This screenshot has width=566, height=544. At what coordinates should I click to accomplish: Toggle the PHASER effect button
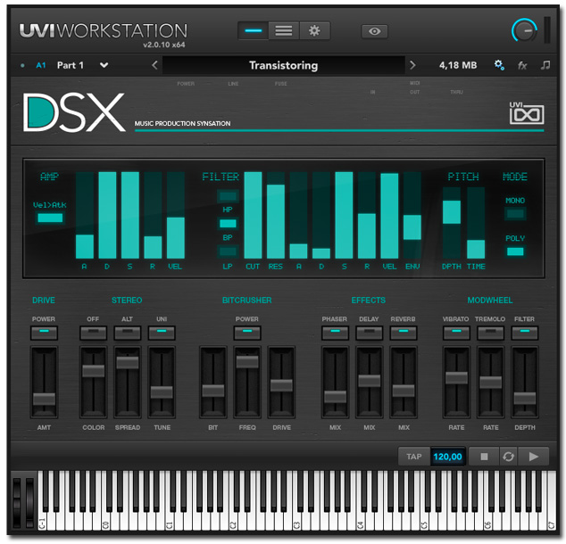coord(335,333)
